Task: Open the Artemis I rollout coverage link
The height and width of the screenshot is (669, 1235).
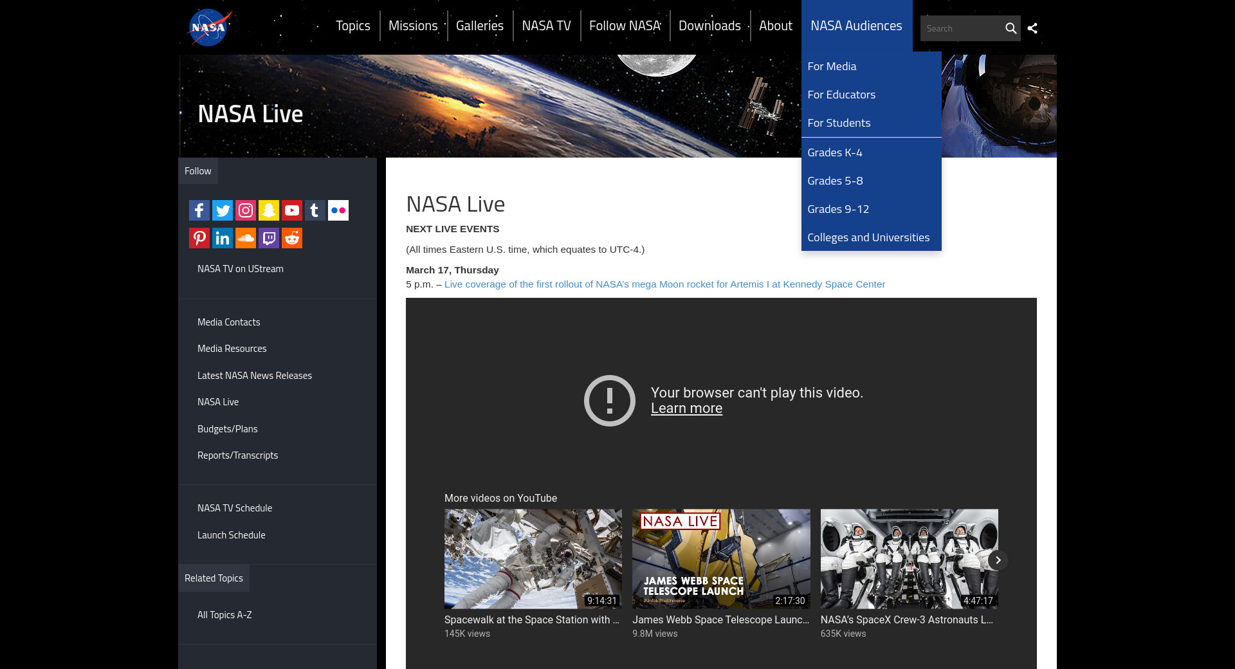Action: 664,284
